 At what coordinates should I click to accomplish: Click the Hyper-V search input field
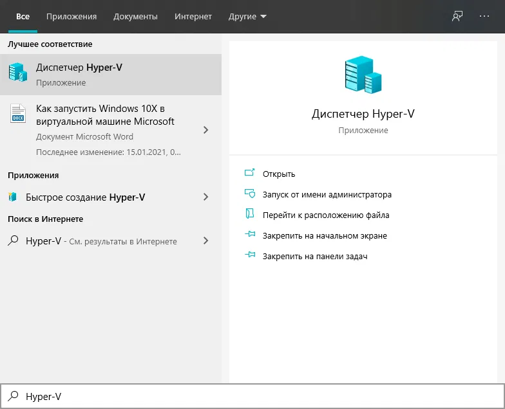coord(258,397)
